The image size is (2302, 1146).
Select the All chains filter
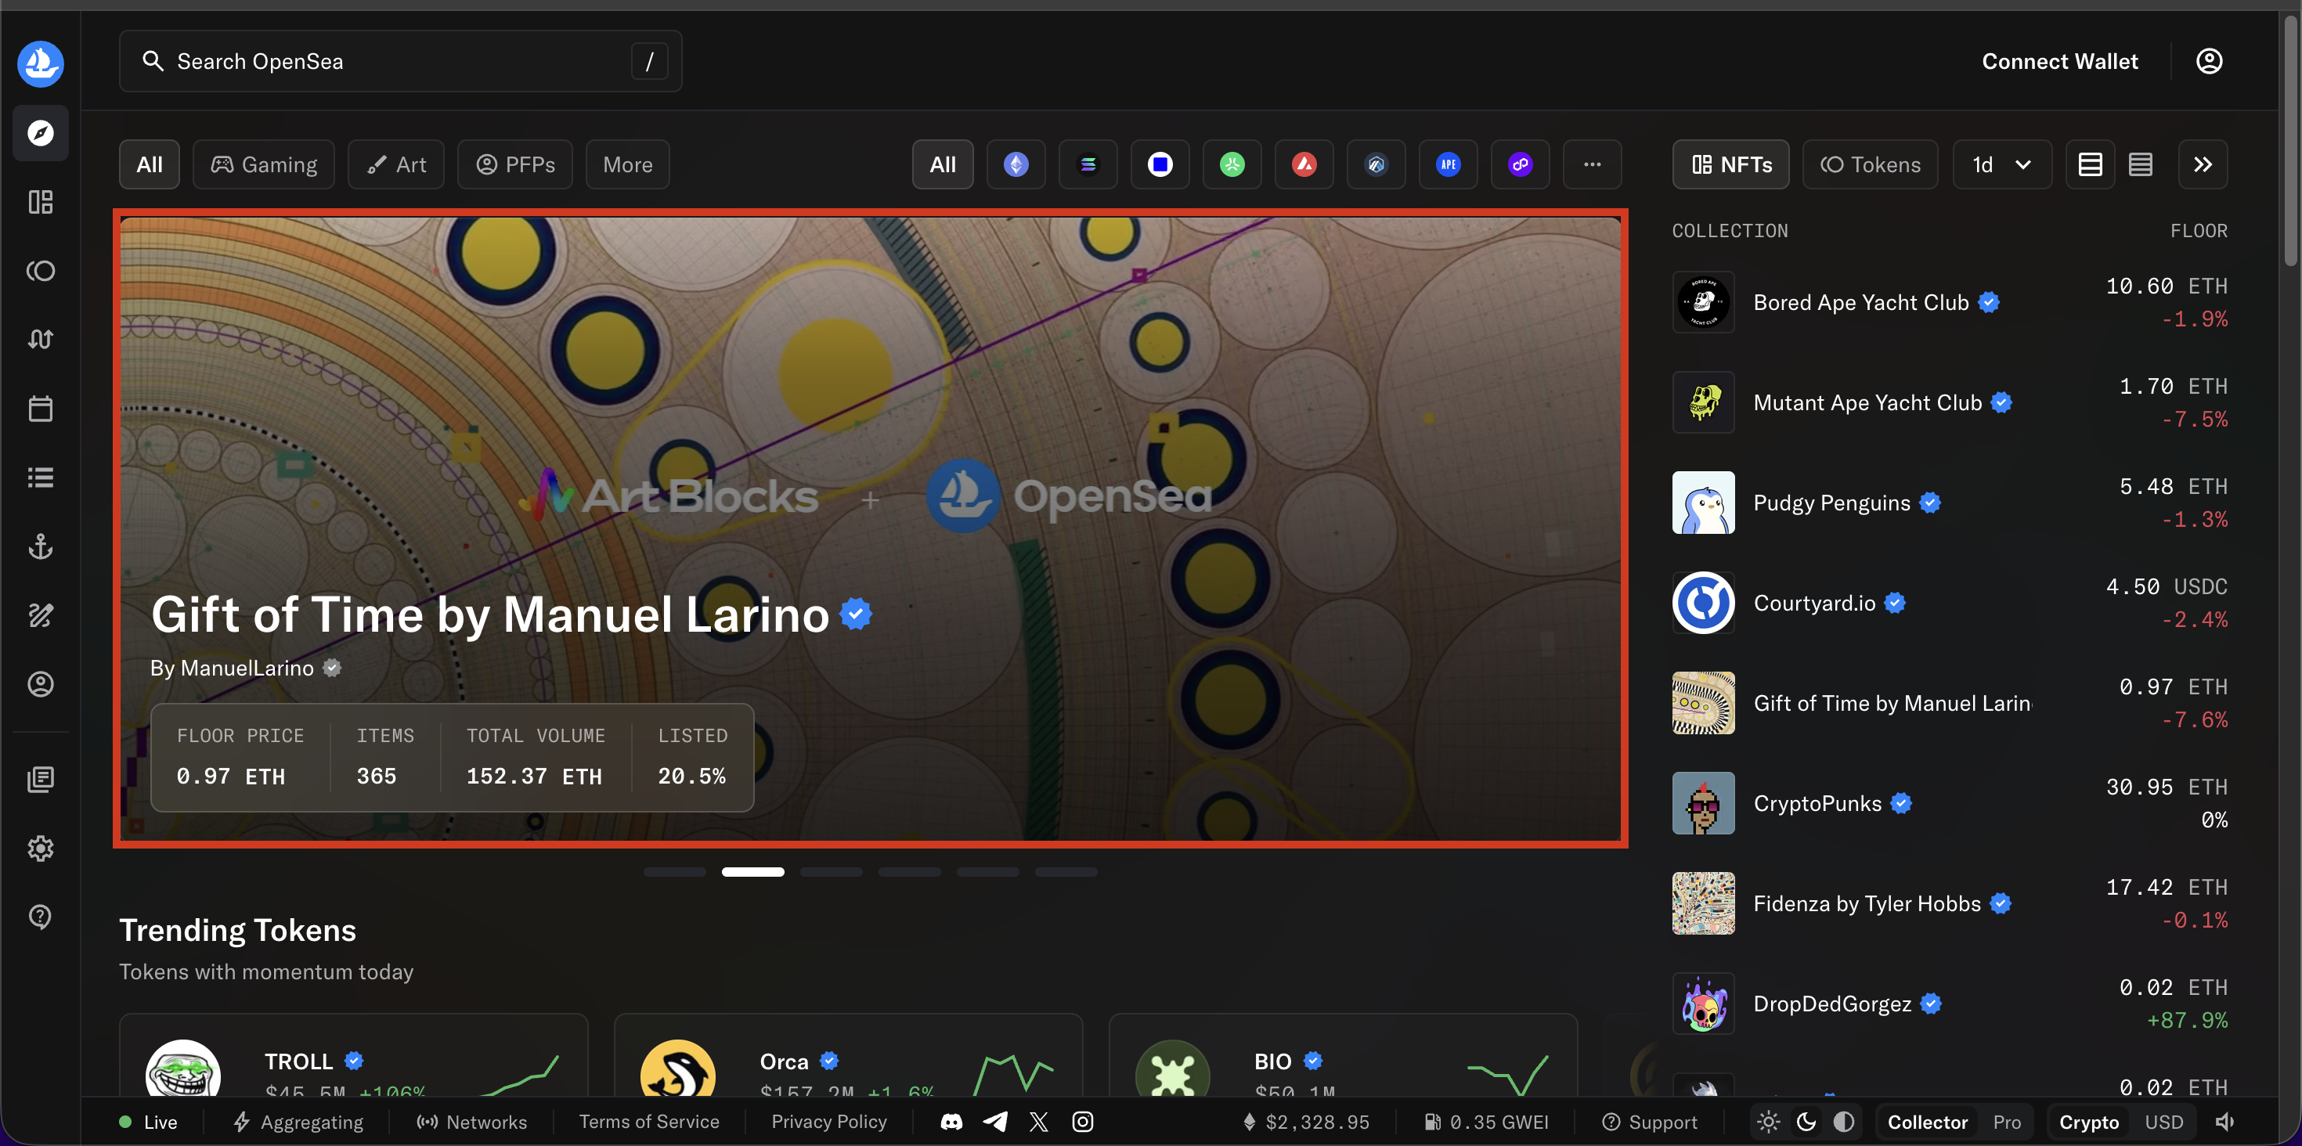943,164
